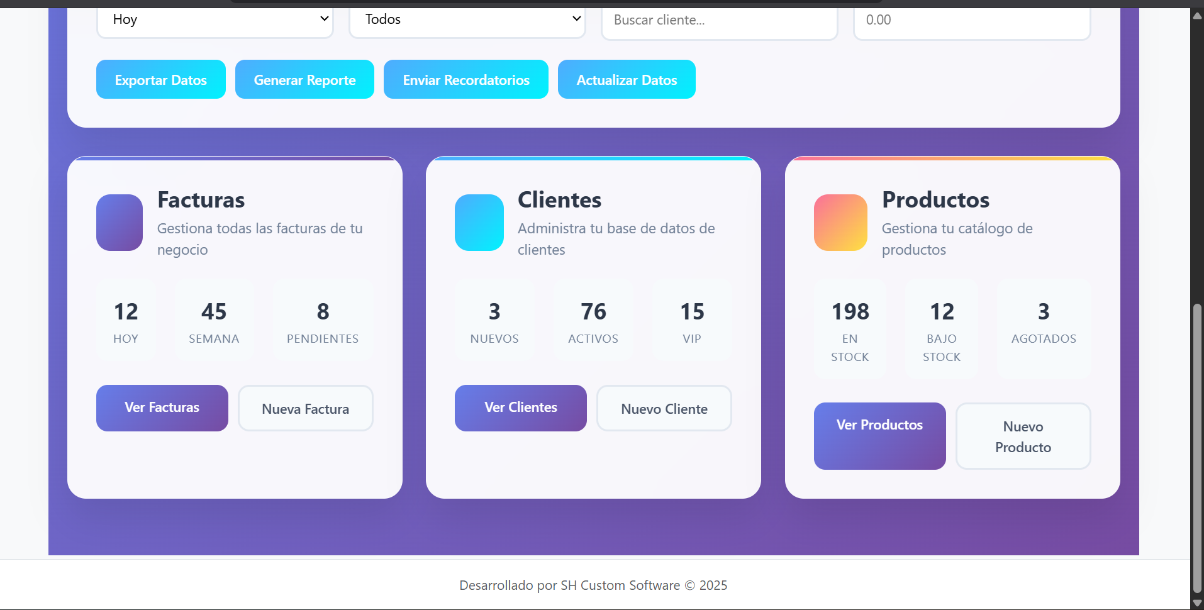Select the 8 Pendientes invoices stat
Image resolution: width=1204 pixels, height=610 pixels.
pyautogui.click(x=323, y=321)
